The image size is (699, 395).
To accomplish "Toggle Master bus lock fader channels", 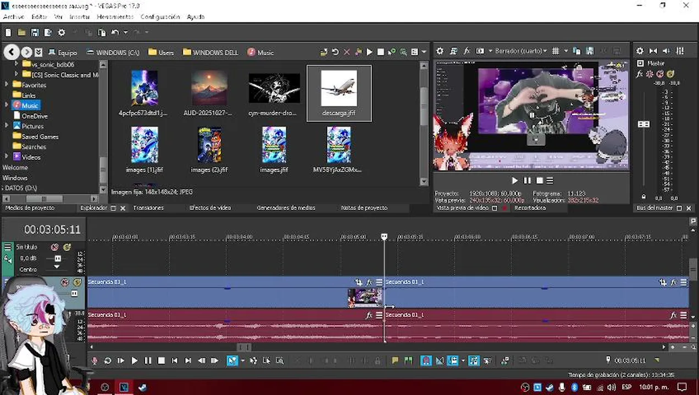I will tap(643, 196).
